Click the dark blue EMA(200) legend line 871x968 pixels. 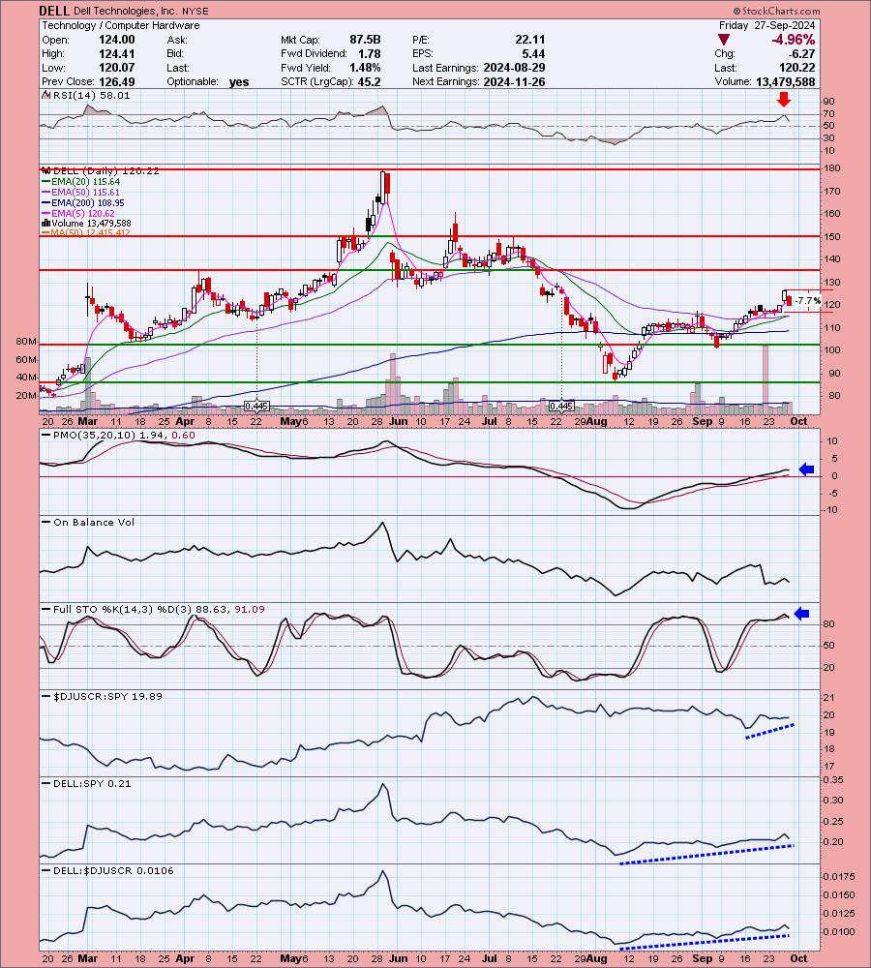click(46, 203)
